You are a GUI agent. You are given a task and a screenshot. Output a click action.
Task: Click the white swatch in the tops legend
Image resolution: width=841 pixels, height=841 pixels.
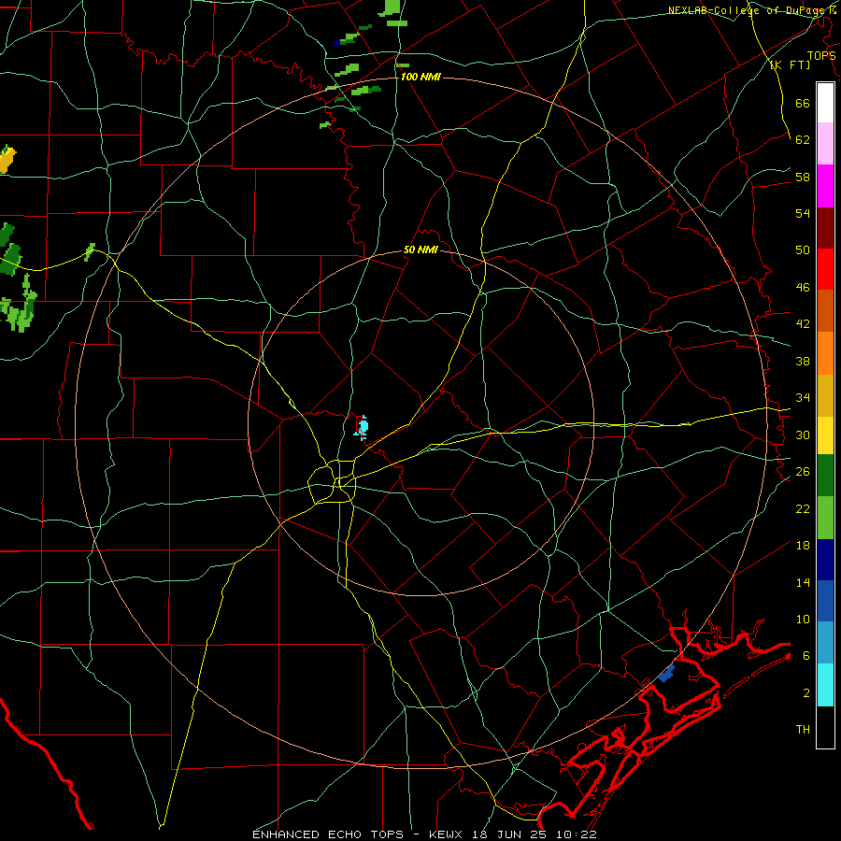pos(825,103)
